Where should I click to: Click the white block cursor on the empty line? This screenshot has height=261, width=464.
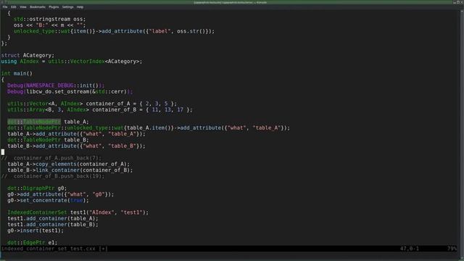click(x=3, y=152)
